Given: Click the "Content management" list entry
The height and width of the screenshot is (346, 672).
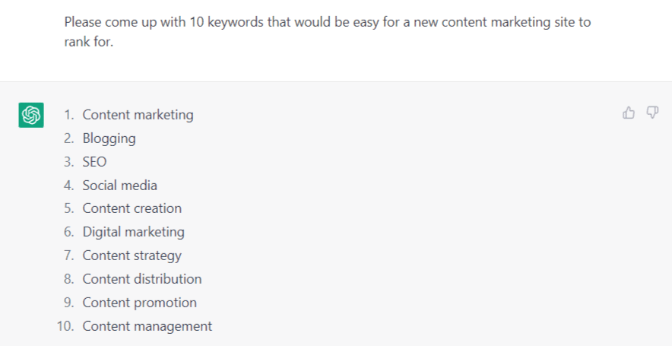Looking at the screenshot, I should point(147,326).
